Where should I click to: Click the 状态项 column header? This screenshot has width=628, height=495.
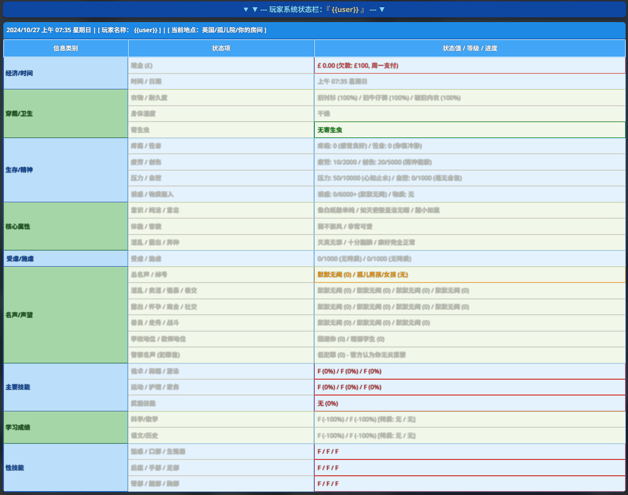tap(221, 49)
